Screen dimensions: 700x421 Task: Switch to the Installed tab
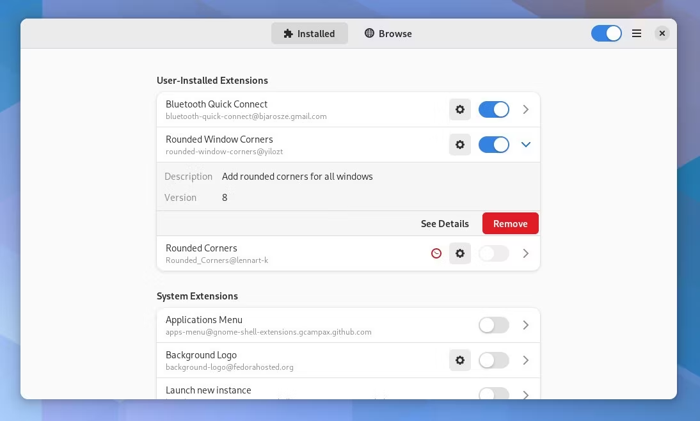click(x=310, y=33)
